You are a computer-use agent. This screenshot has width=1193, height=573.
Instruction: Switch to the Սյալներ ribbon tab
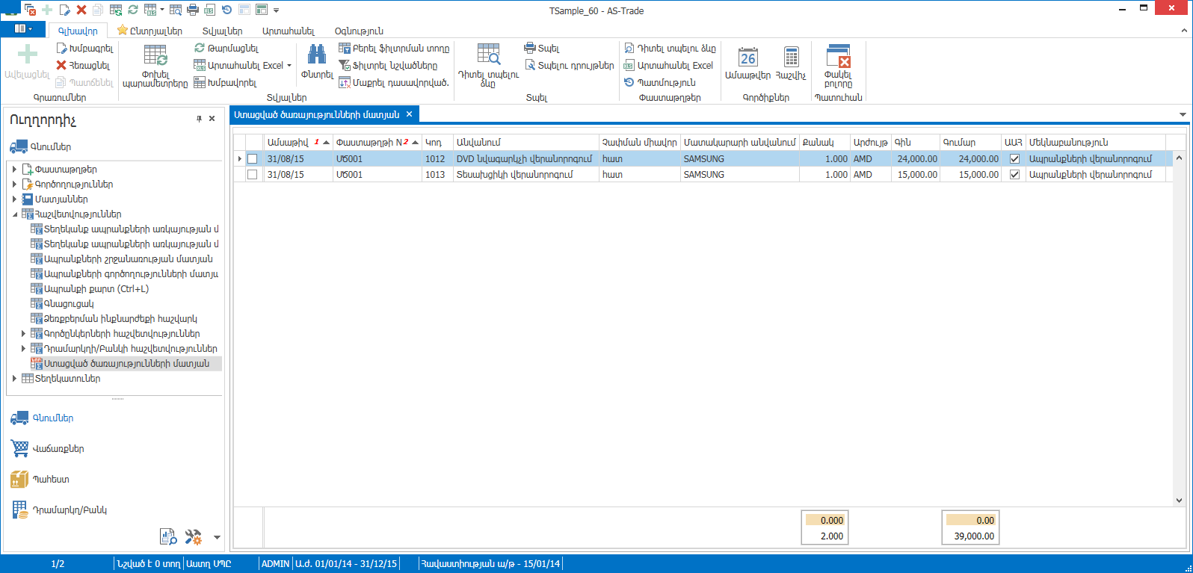click(222, 31)
